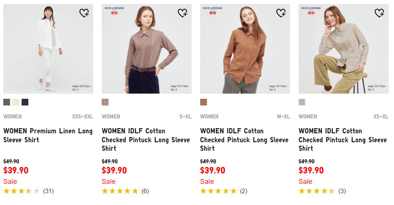
Task: Open pintuck shirt title sized XS-XL
Action: pyautogui.click(x=343, y=140)
